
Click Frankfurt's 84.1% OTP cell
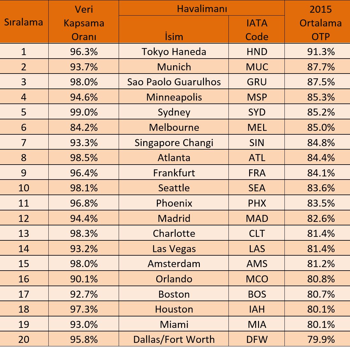coord(318,173)
